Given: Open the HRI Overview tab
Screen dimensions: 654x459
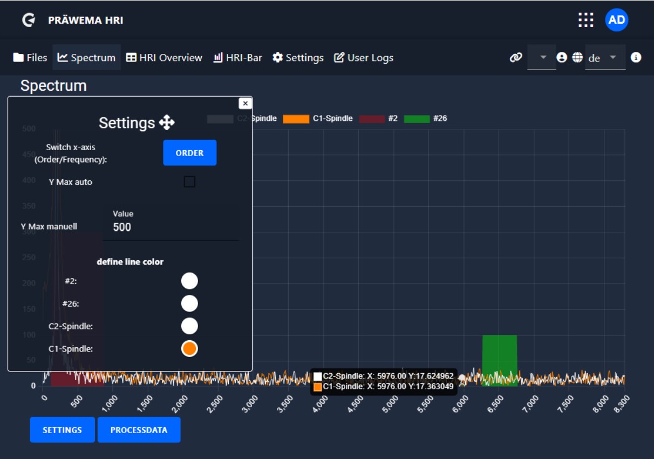Looking at the screenshot, I should 164,58.
